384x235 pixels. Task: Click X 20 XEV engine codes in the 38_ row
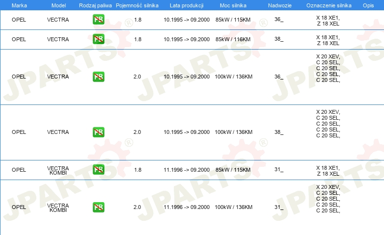click(328, 124)
